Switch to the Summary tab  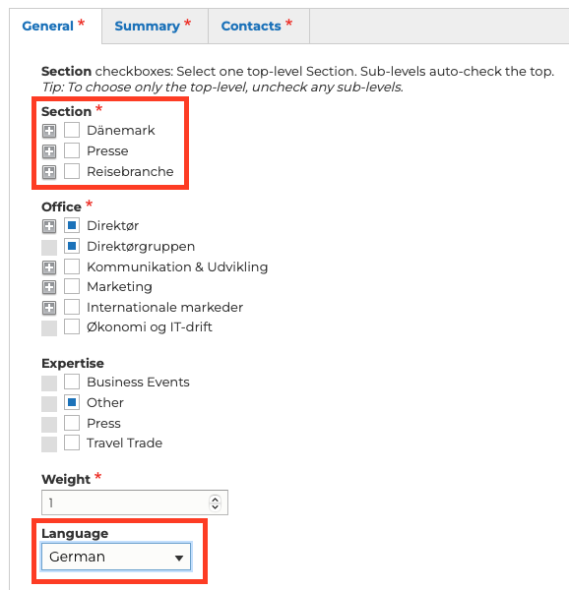[155, 26]
